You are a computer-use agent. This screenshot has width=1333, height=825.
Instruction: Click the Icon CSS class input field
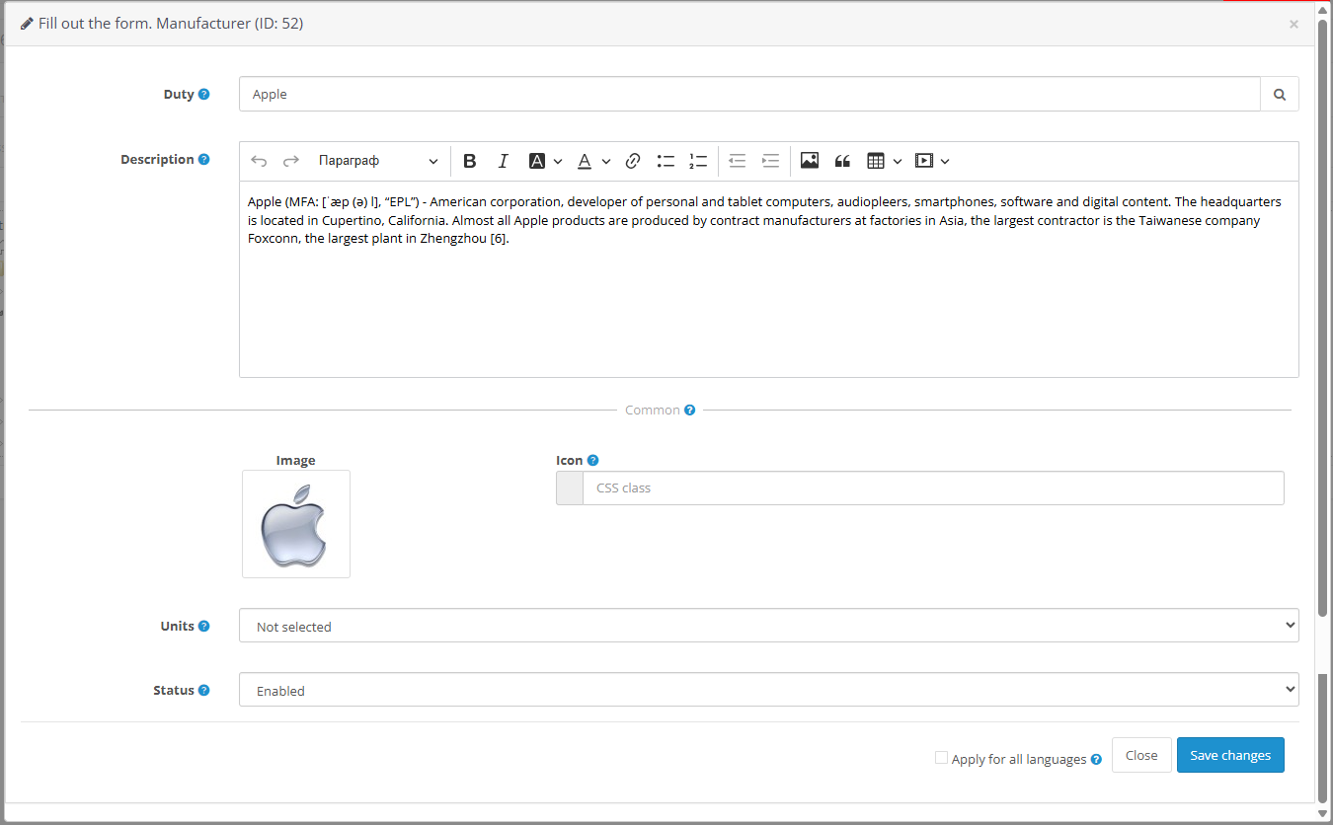tap(933, 488)
